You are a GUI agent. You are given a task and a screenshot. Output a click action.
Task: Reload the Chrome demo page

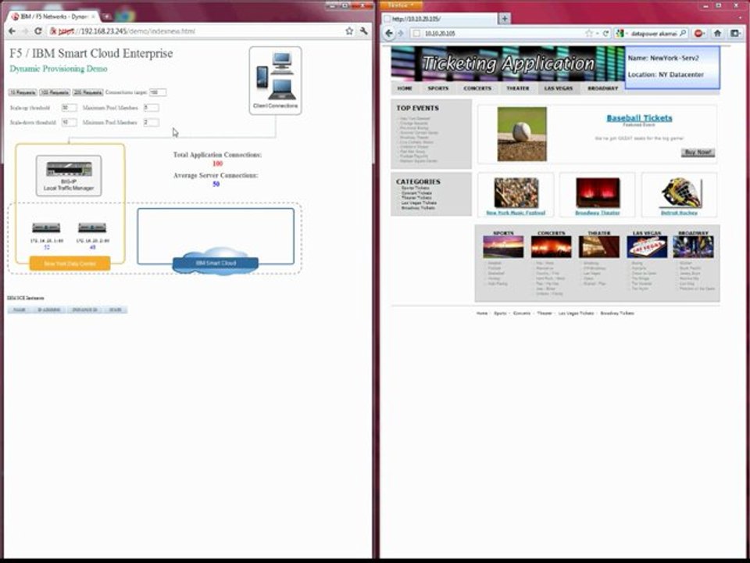38,31
